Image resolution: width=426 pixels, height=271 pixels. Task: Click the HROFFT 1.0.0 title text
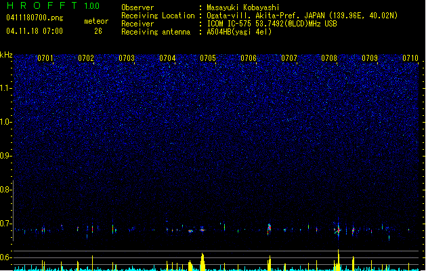(54, 5)
